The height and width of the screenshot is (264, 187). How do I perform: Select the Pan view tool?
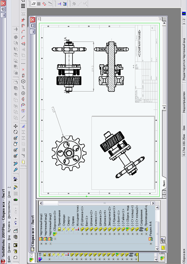[16, 126]
